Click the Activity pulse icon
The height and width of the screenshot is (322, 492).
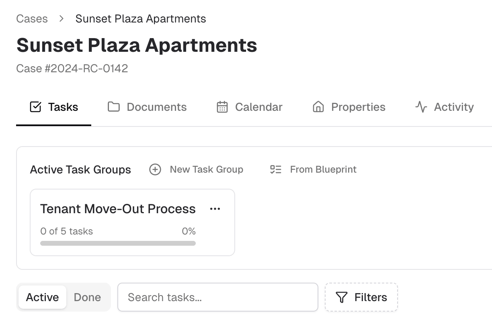pyautogui.click(x=421, y=107)
